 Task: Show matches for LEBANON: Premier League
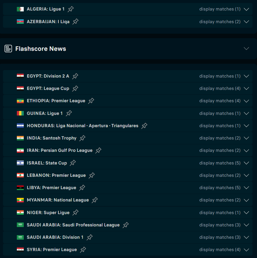(220, 175)
